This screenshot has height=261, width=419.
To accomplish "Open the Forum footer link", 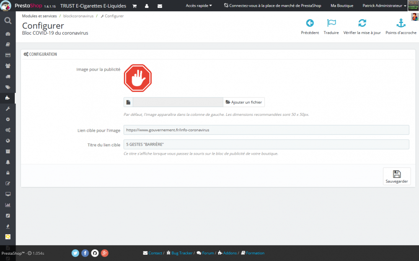I will (205, 253).
